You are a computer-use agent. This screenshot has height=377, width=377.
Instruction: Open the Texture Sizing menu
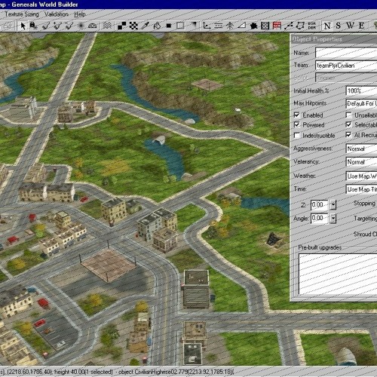click(x=22, y=14)
